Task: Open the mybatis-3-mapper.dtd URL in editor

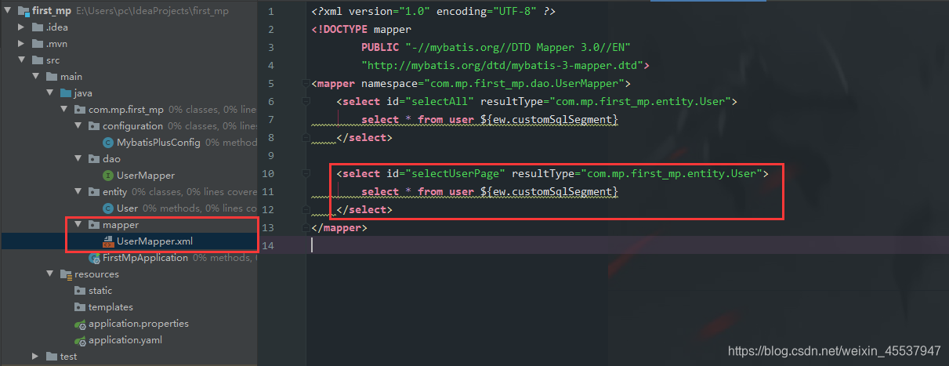Action: click(502, 65)
